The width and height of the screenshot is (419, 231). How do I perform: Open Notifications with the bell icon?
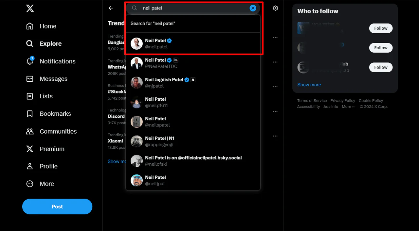51,61
